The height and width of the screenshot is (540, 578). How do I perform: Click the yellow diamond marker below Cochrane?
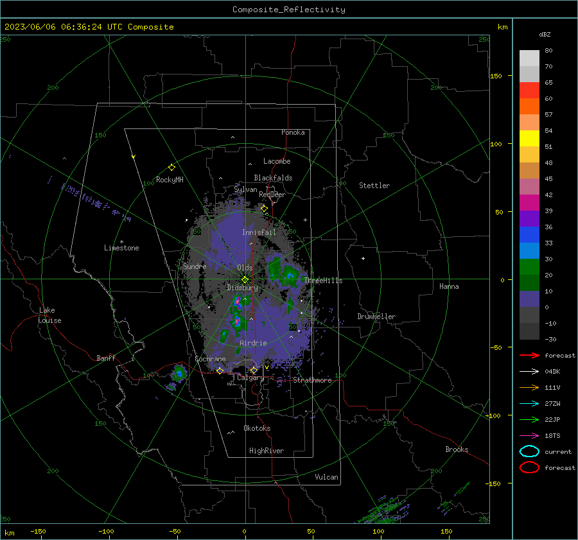click(220, 370)
